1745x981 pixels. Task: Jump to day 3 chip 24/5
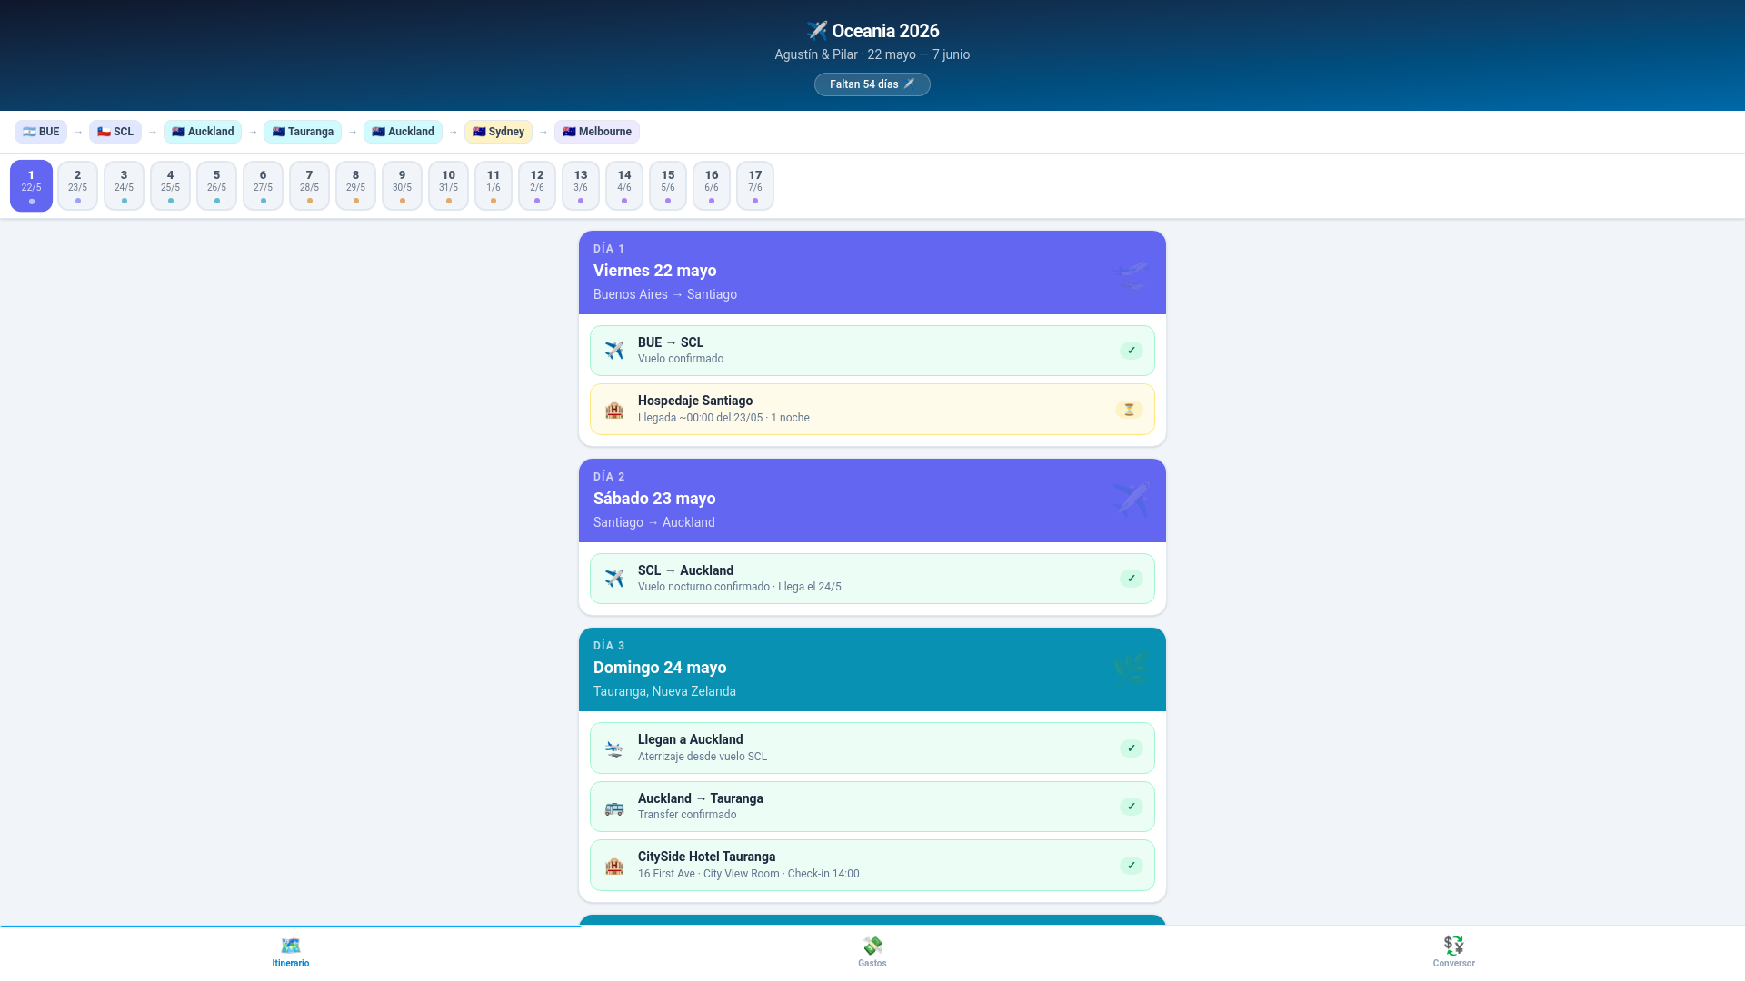(x=124, y=186)
